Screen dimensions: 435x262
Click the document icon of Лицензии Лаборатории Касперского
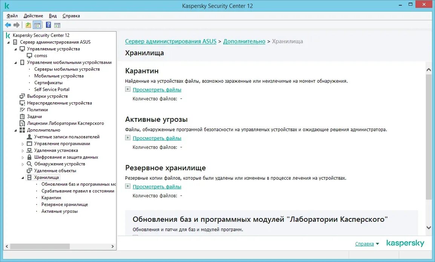coord(22,123)
